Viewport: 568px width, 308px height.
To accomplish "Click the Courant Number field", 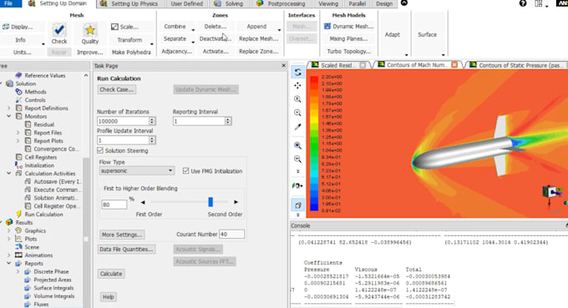I will pyautogui.click(x=231, y=235).
